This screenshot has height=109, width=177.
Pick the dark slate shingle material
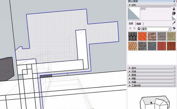(x=133, y=36)
